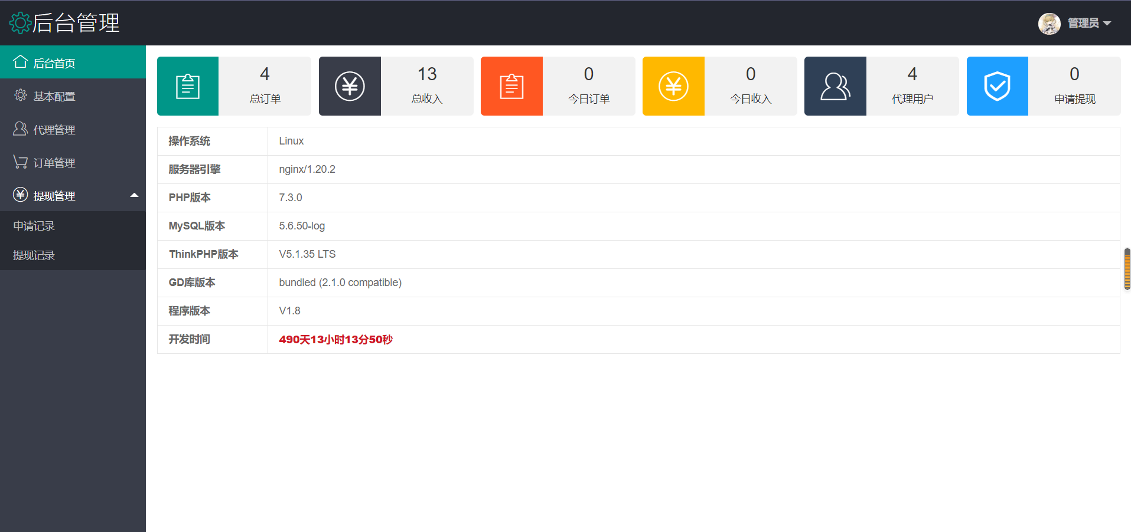
Task: Go to 后台首页 in the sidebar
Action: click(x=54, y=63)
